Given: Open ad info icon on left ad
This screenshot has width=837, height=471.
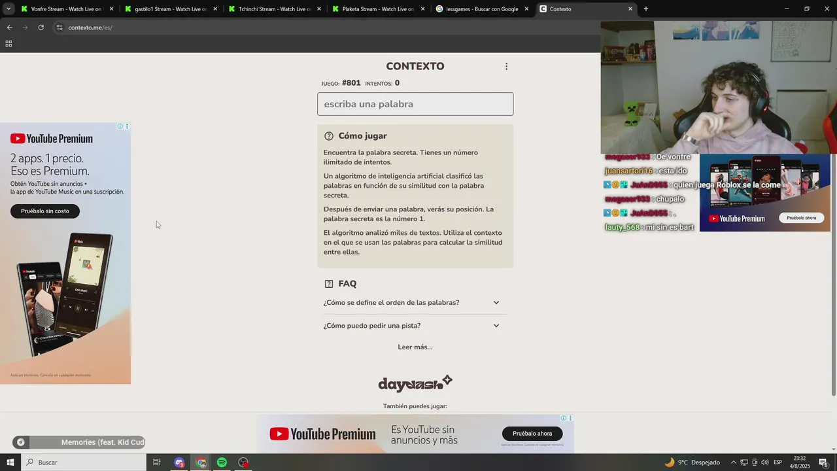Looking at the screenshot, I should click(120, 126).
